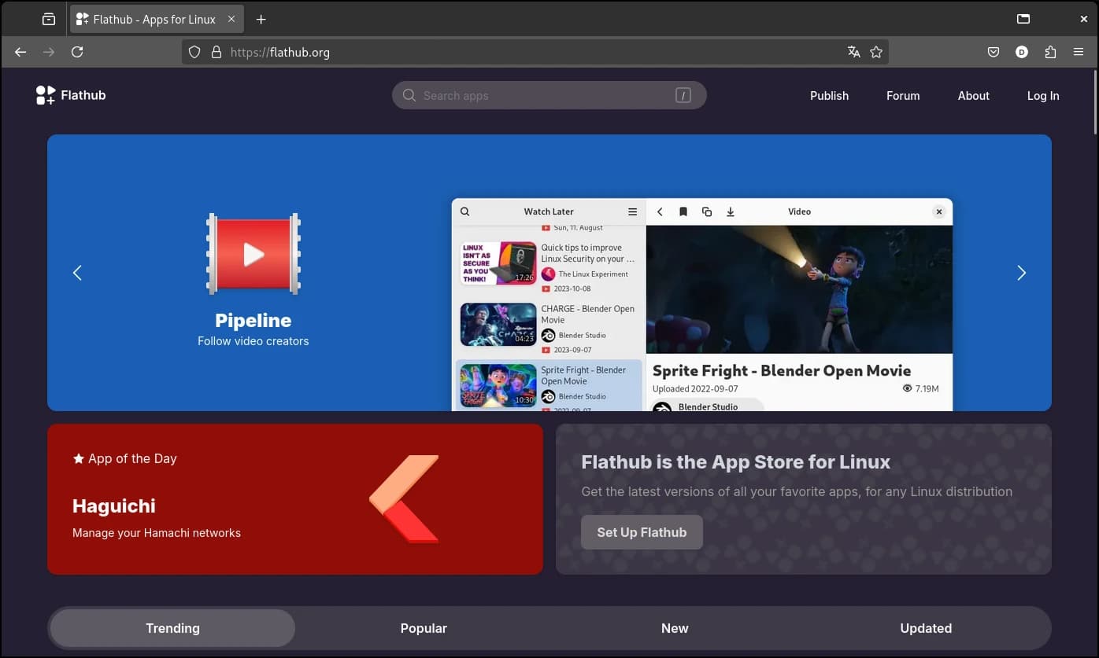This screenshot has width=1099, height=658.
Task: Reload the Flathub page
Action: click(x=77, y=52)
